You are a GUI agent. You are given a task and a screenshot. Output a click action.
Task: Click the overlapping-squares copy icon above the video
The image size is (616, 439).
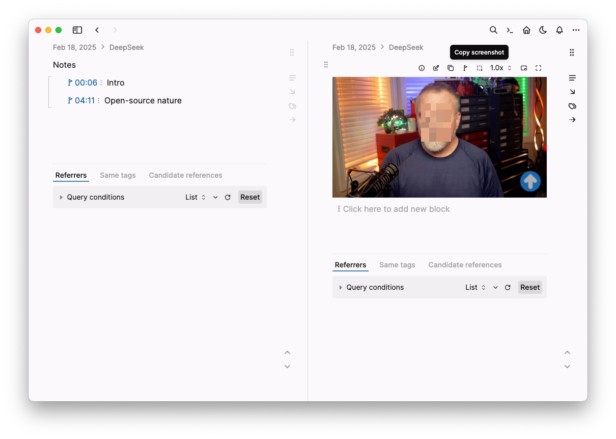(x=451, y=68)
